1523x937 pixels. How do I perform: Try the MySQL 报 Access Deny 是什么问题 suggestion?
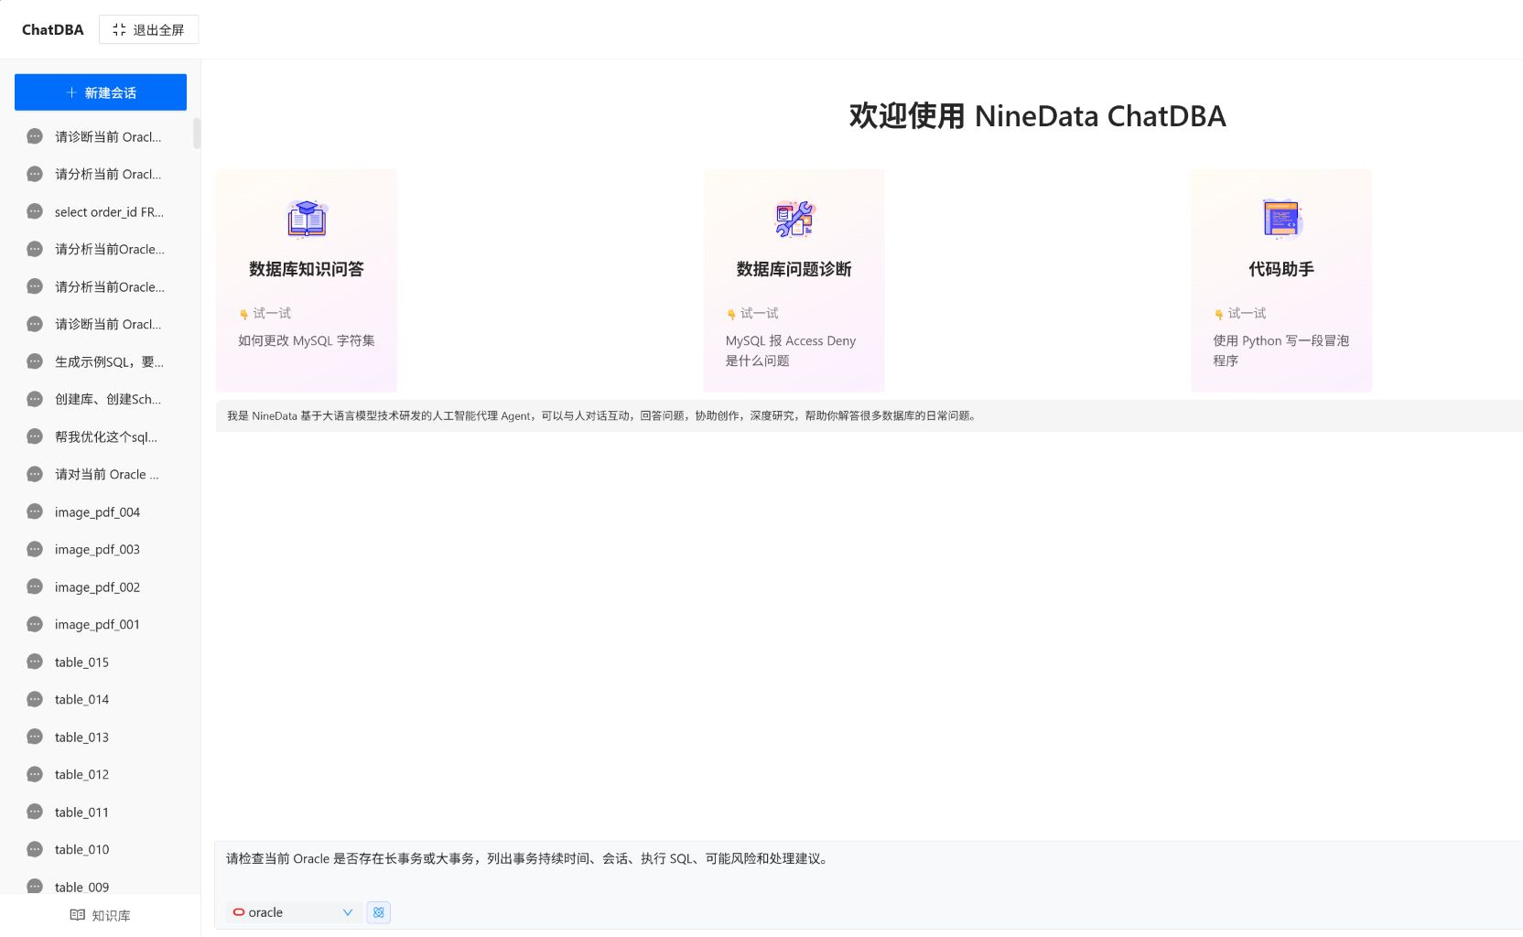791,350
